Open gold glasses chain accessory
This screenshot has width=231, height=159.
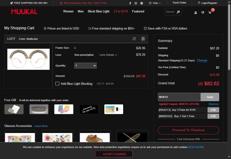pos(132,137)
